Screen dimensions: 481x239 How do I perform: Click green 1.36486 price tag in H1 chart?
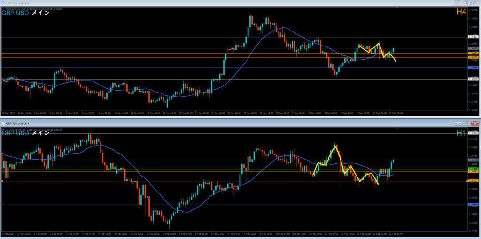pyautogui.click(x=473, y=169)
